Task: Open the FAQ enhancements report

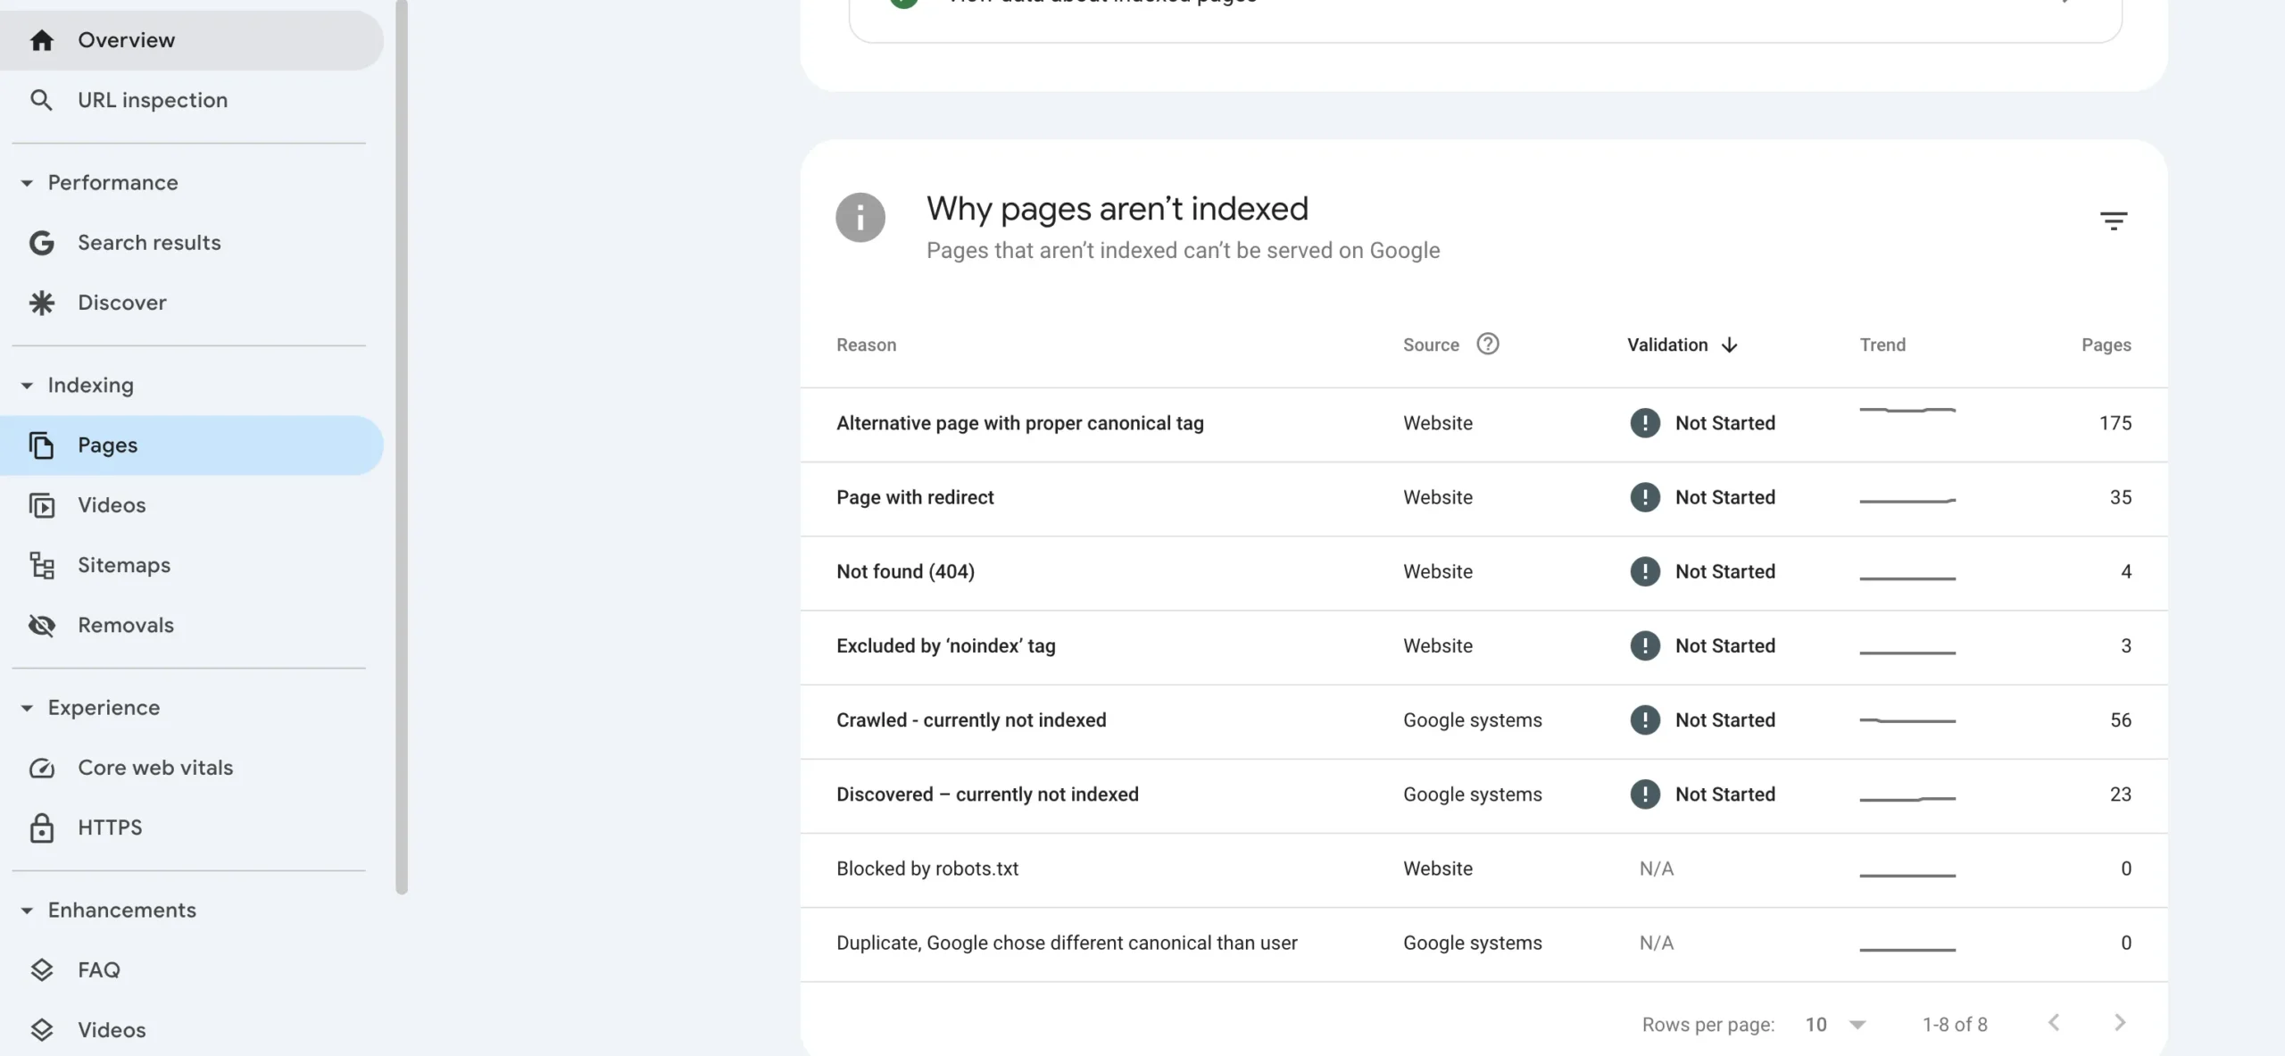Action: [192, 970]
